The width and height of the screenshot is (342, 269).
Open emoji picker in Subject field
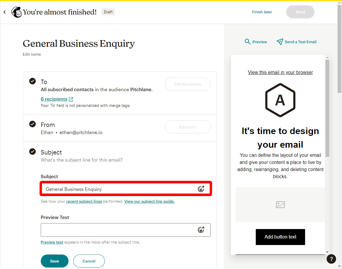coord(201,189)
